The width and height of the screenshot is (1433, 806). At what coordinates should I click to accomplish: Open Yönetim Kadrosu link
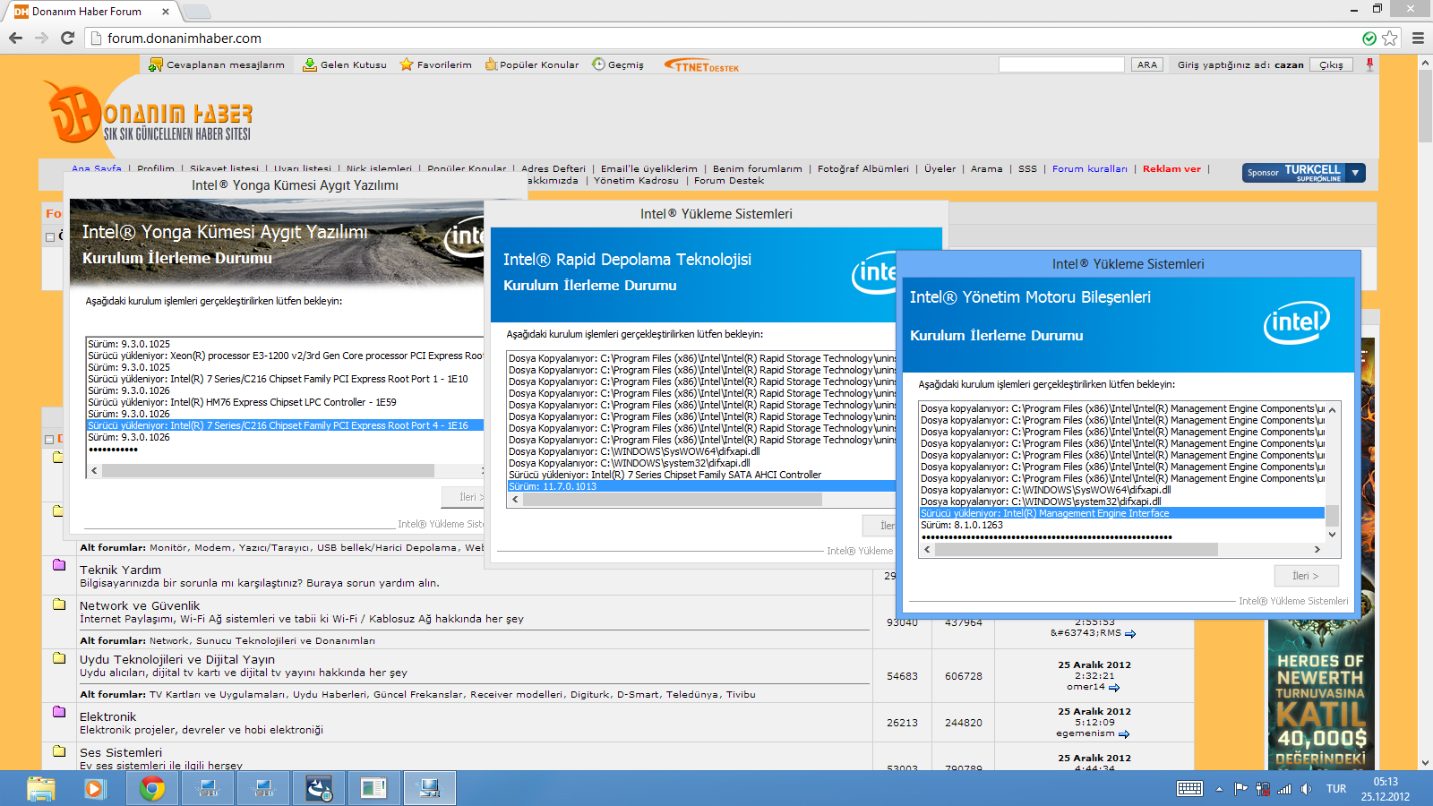pos(636,180)
